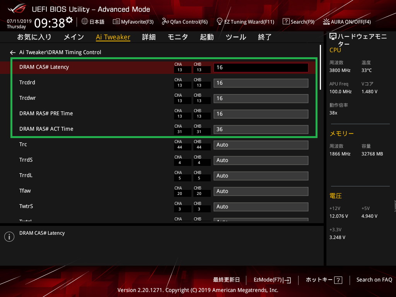The width and height of the screenshot is (396, 297).
Task: Open the お気に入り tab
Action: click(x=34, y=37)
